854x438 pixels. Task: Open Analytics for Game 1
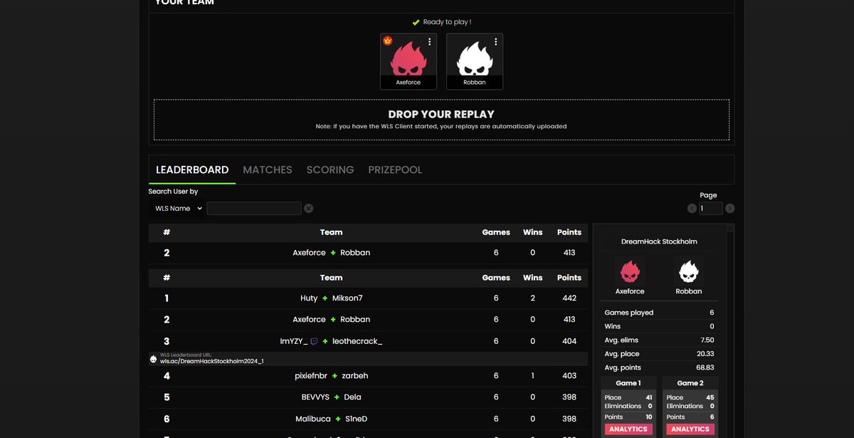pos(628,429)
